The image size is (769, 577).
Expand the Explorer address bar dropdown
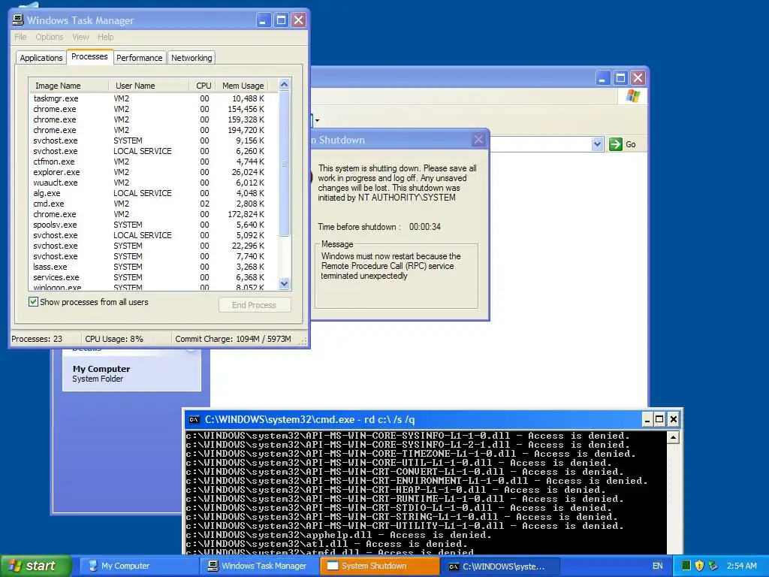[597, 144]
